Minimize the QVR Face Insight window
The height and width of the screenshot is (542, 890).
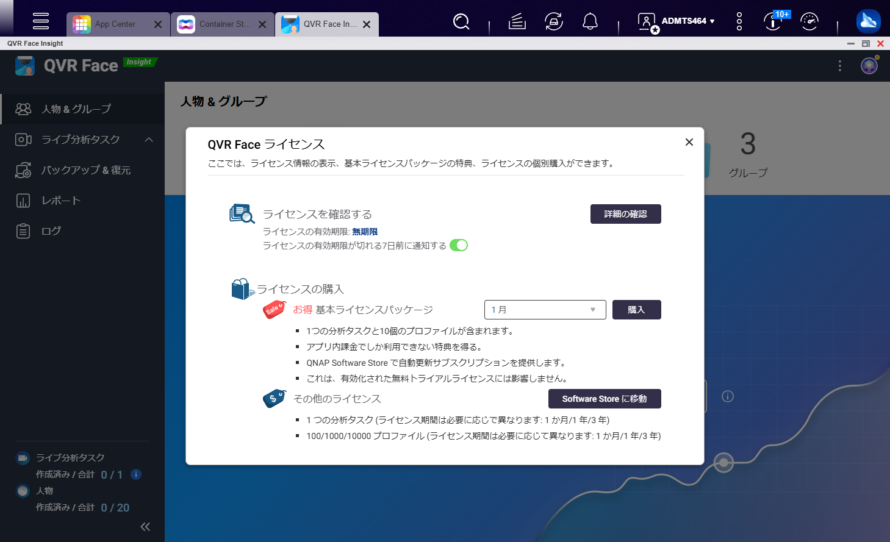[851, 43]
